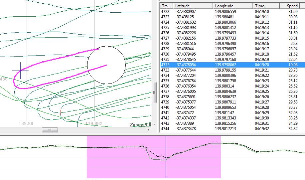This screenshot has width=305, height=180.
Task: Click the map's horizontal scrollbar right arrow
Action: [x=149, y=130]
